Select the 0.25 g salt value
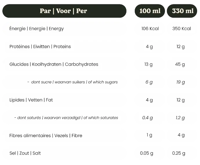The height and width of the screenshot is (165, 200). tap(179, 153)
